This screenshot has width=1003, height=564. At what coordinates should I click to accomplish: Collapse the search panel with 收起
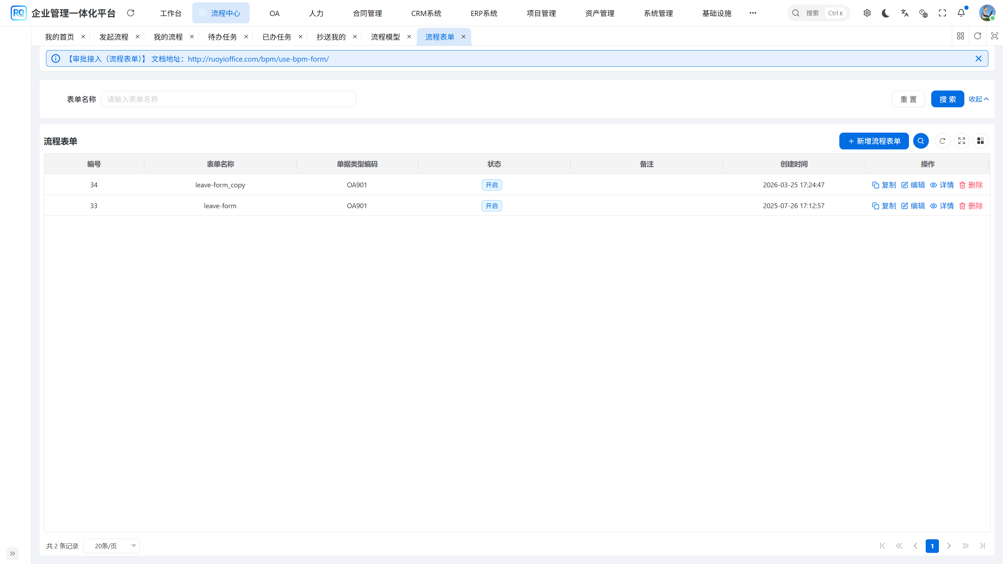(978, 99)
